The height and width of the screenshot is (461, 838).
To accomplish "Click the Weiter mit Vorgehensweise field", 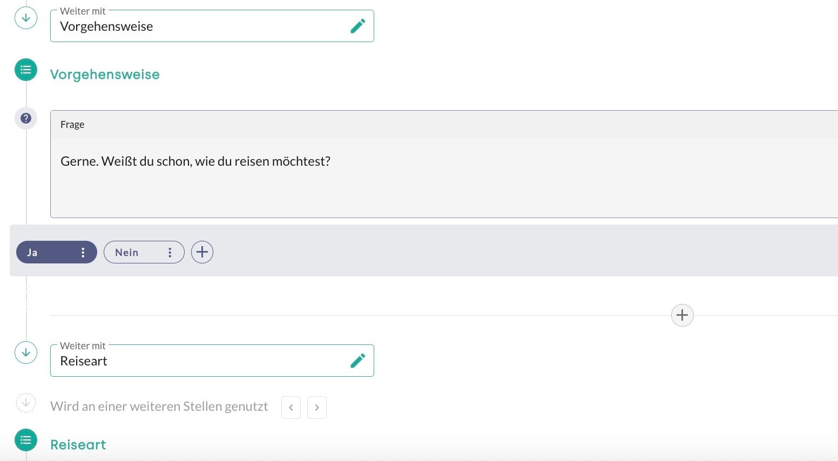I will pos(200,26).
